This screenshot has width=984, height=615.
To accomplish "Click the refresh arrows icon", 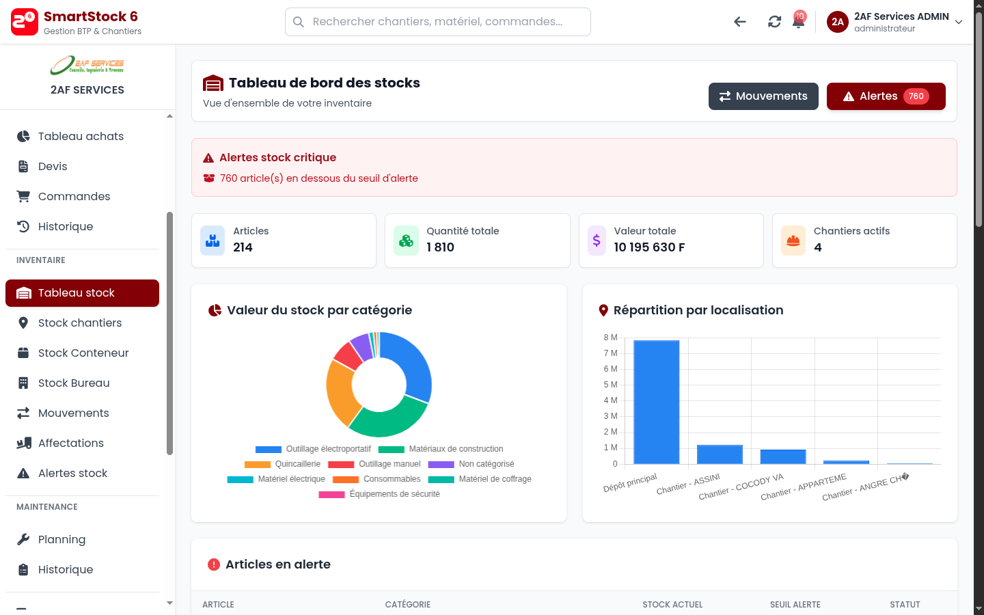I will (774, 22).
